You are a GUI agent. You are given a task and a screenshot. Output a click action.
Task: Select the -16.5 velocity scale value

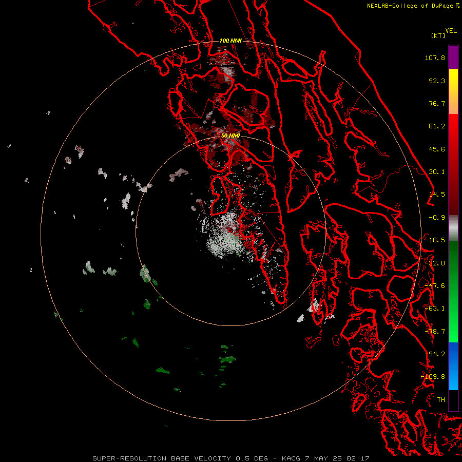pos(435,240)
